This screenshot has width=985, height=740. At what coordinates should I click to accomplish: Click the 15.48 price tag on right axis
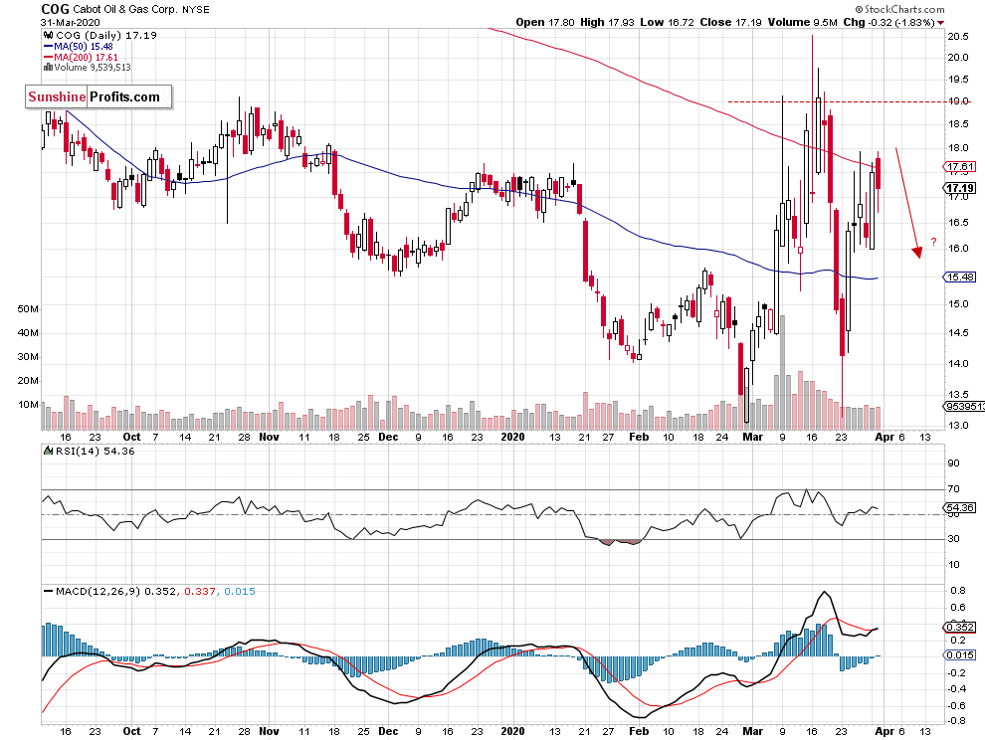point(960,277)
